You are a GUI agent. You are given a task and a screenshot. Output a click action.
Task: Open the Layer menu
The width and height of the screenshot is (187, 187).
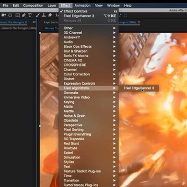pyautogui.click(x=52, y=6)
